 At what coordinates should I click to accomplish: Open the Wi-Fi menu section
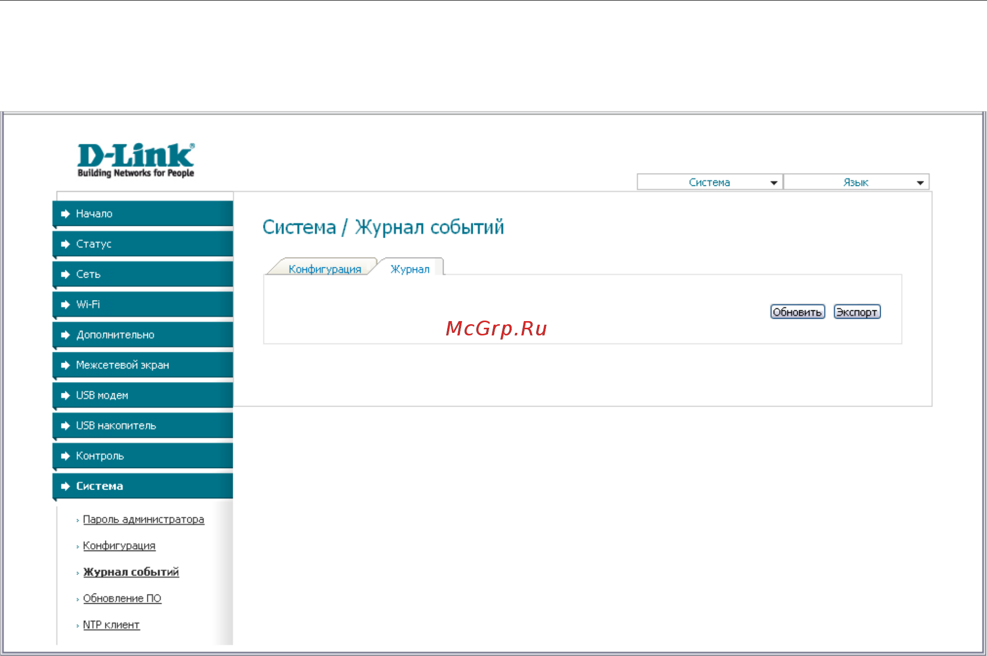(143, 304)
